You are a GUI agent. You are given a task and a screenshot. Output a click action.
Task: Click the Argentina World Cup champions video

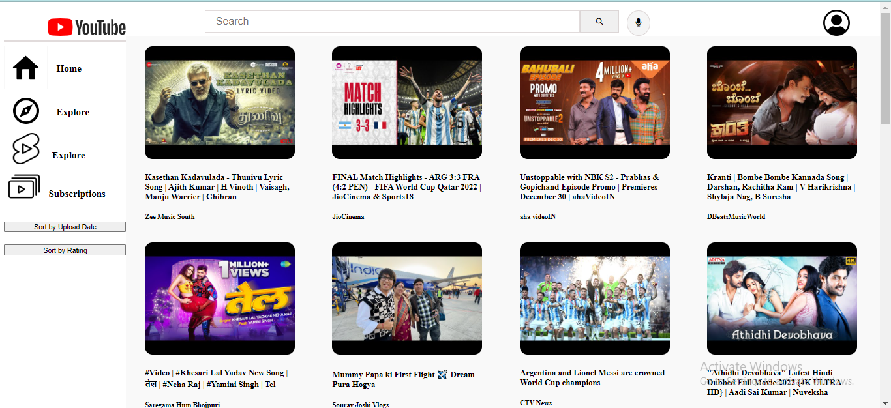594,298
